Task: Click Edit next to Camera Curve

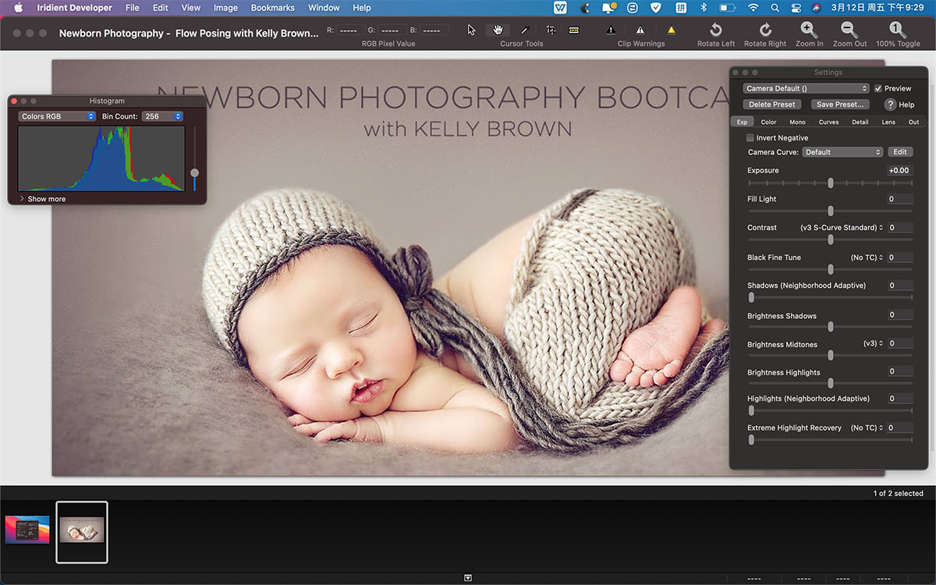Action: click(900, 152)
